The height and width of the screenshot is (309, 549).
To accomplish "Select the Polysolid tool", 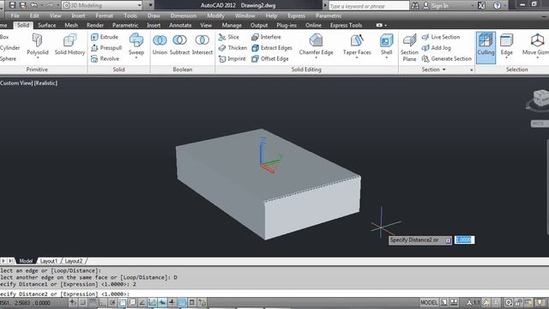I will tap(37, 44).
